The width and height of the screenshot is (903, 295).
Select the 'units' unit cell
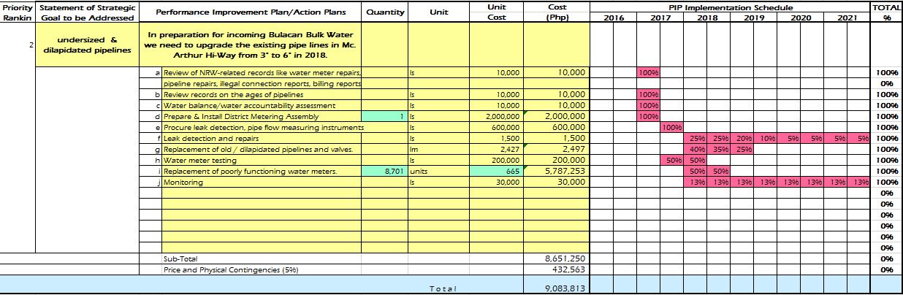tap(439, 172)
